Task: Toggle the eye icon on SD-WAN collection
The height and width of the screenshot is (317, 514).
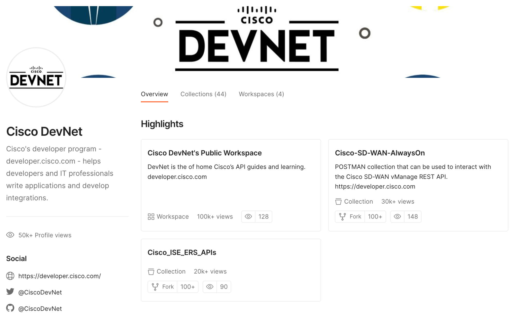Action: pyautogui.click(x=397, y=216)
